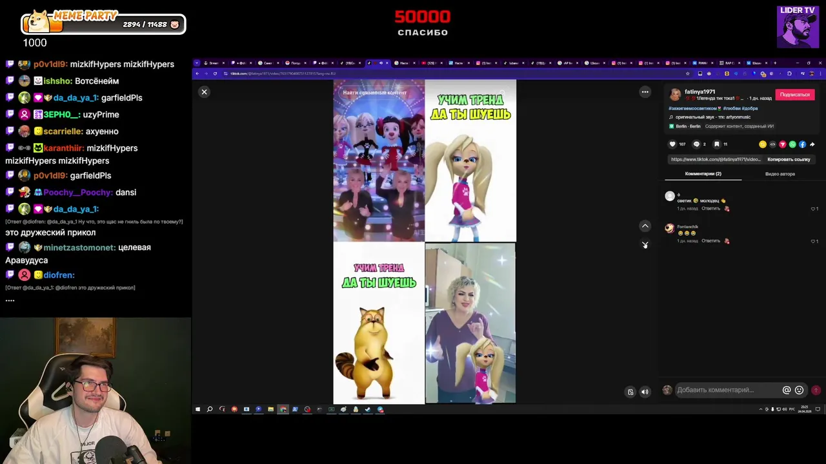Viewport: 826px width, 464px height.
Task: Like the video with heart icon
Action: (x=672, y=144)
